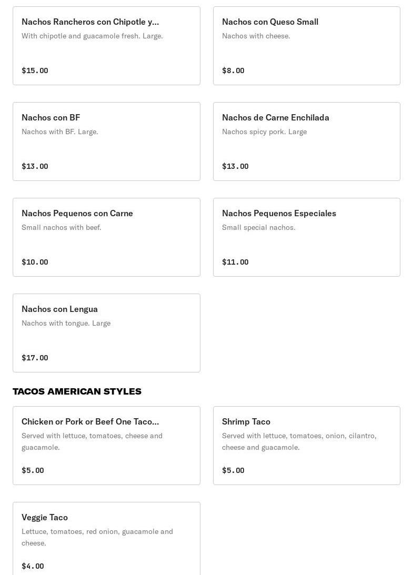Click the "Small nachos with beef." description

tap(61, 227)
